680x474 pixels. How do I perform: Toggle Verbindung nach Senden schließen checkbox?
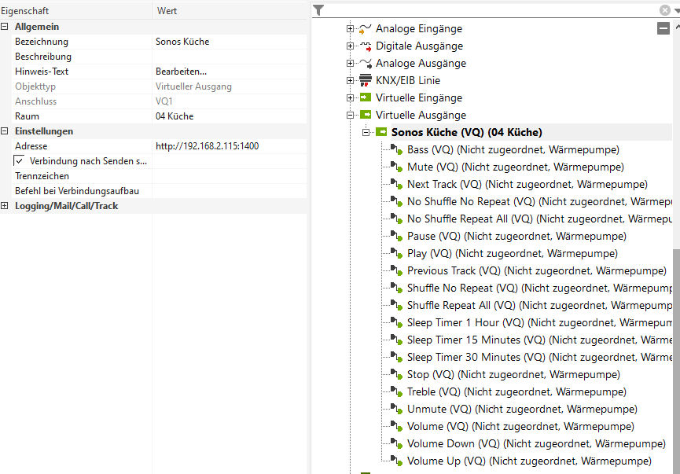[19, 161]
